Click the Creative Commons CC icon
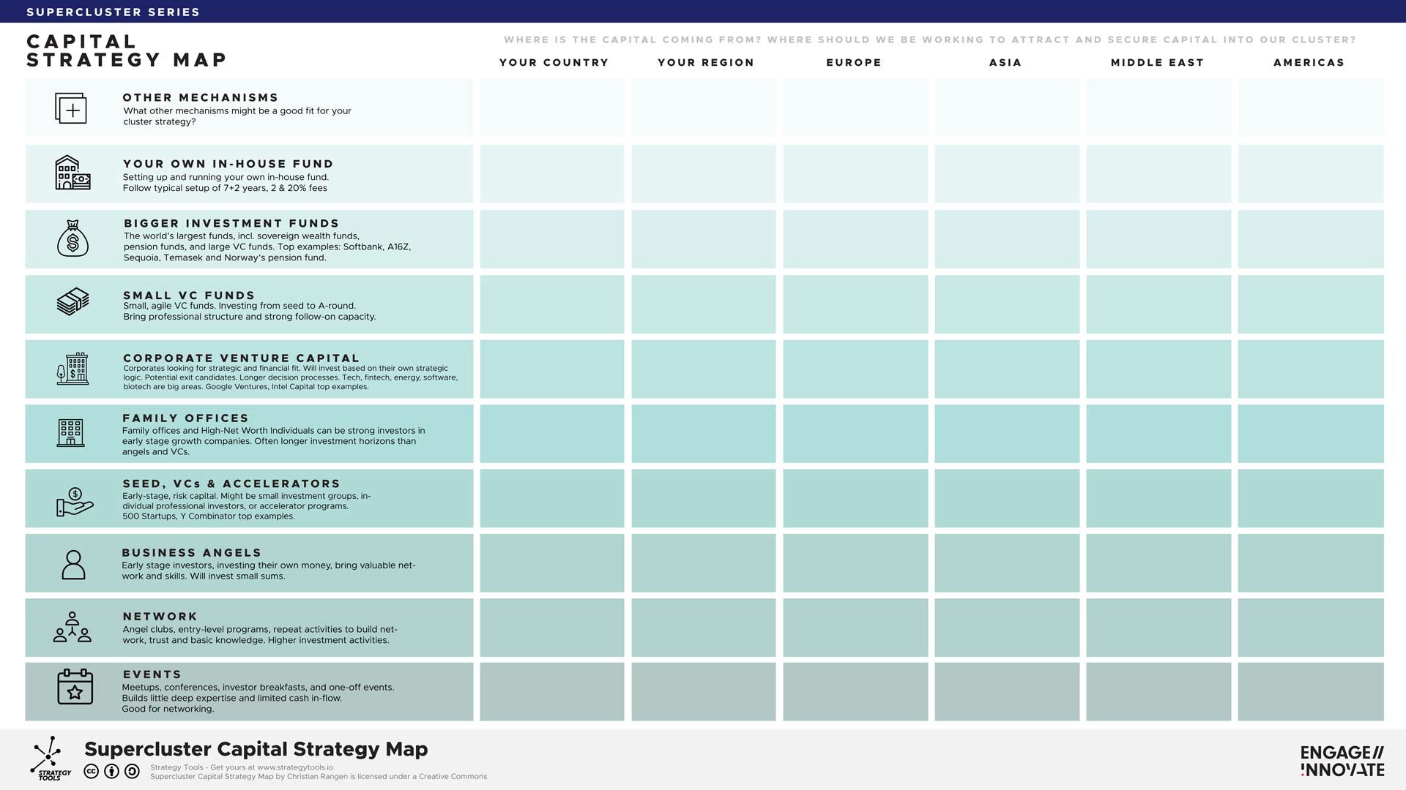 (91, 771)
